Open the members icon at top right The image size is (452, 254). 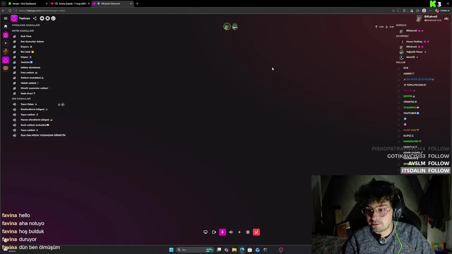click(446, 18)
